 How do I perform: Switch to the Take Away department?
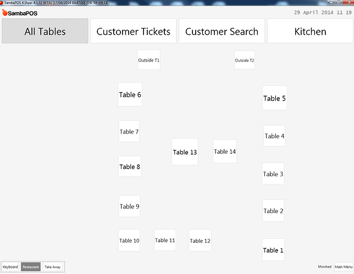click(52, 267)
